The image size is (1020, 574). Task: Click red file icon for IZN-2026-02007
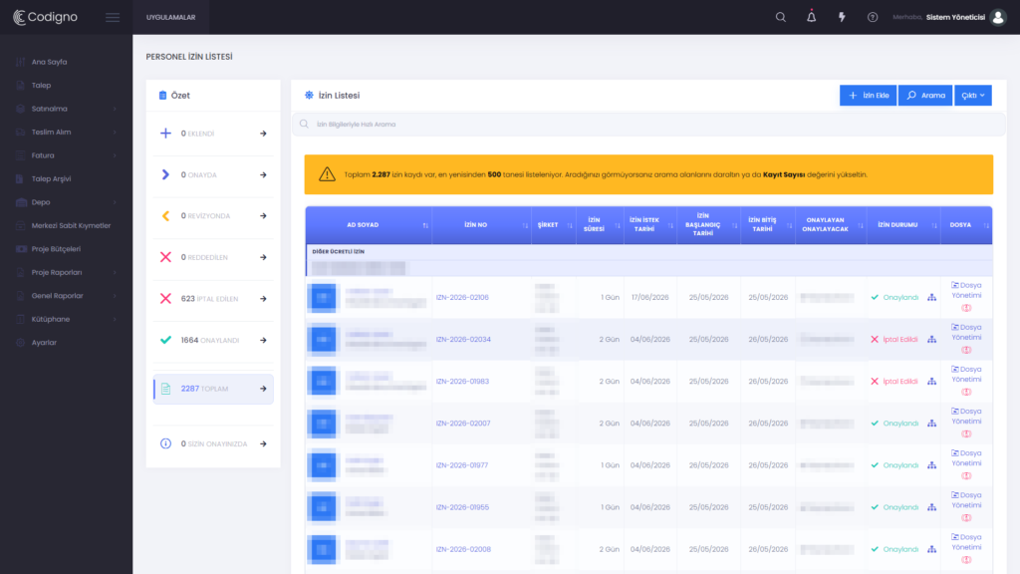coord(966,434)
